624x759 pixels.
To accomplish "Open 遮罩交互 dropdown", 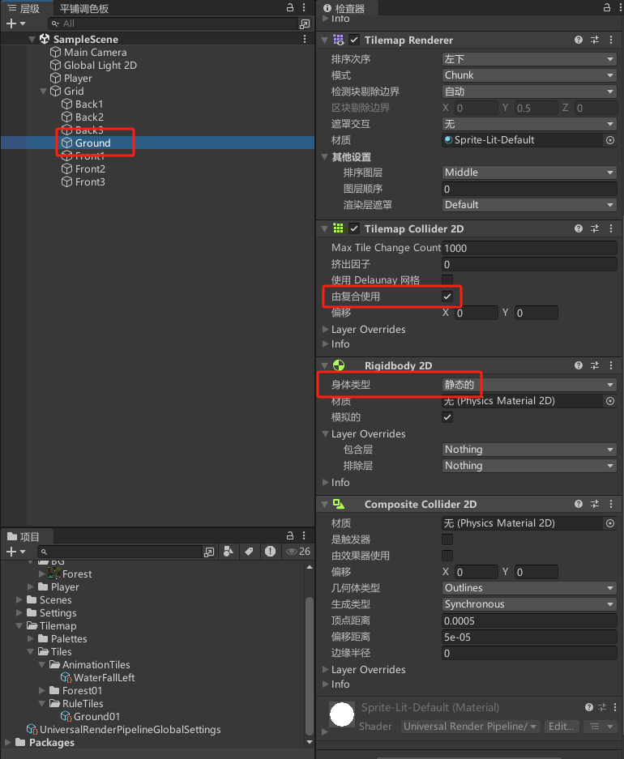I will click(529, 124).
